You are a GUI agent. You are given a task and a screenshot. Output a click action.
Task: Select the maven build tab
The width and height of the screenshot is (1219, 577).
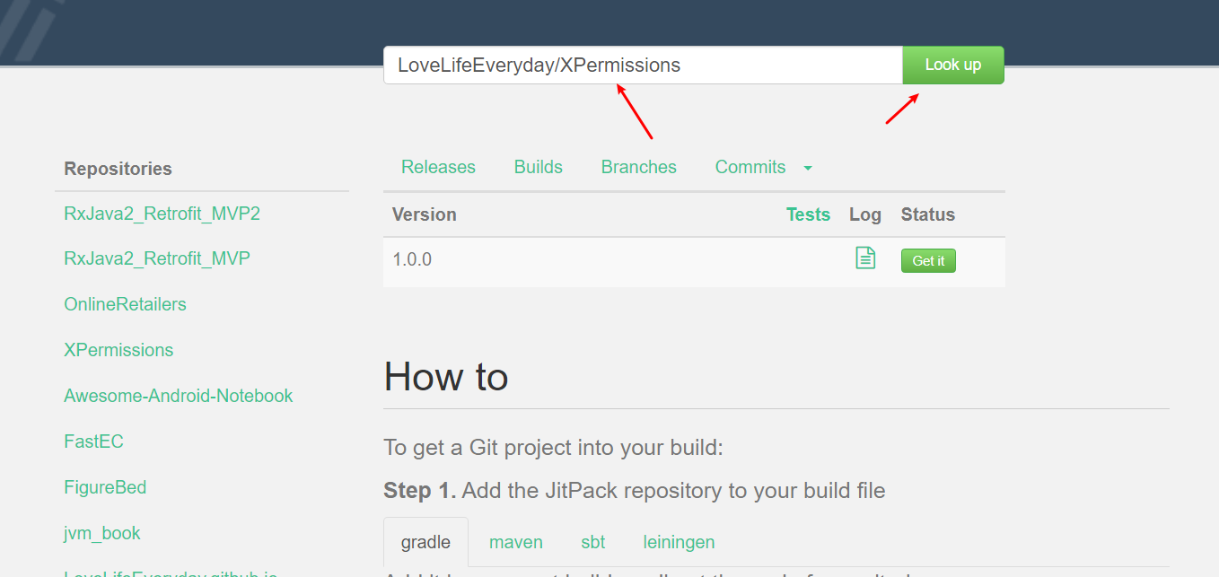pos(516,542)
